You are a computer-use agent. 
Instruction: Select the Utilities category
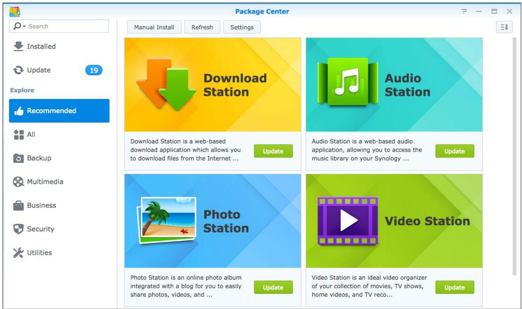[x=59, y=253]
